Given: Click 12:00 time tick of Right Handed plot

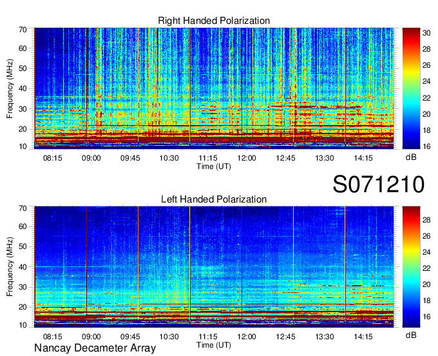Looking at the screenshot, I should pos(247,158).
